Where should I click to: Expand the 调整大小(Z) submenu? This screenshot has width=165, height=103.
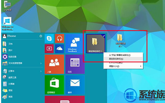coord(123,66)
